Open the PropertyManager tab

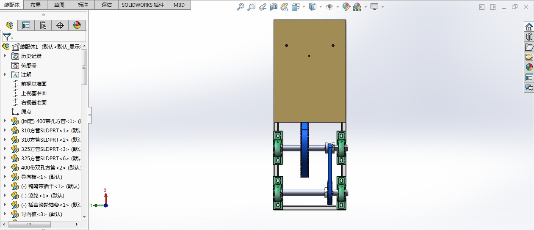[x=26, y=25]
